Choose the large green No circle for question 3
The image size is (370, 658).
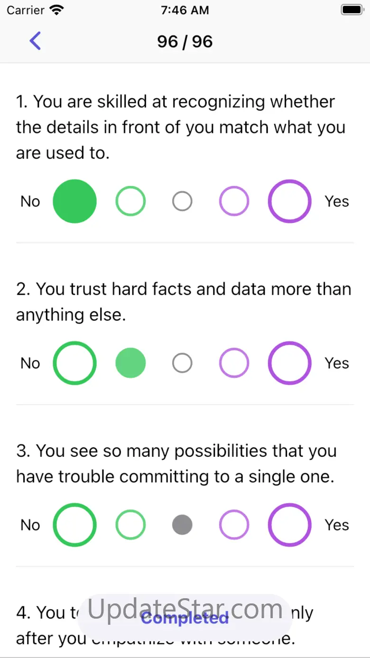click(74, 525)
